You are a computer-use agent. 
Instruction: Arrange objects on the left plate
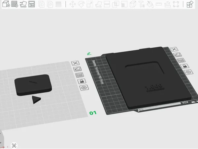click(x=80, y=75)
